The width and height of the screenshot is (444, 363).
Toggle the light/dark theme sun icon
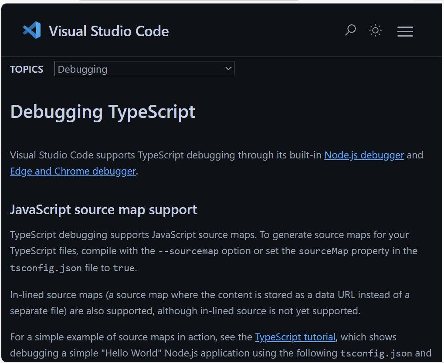tap(375, 30)
